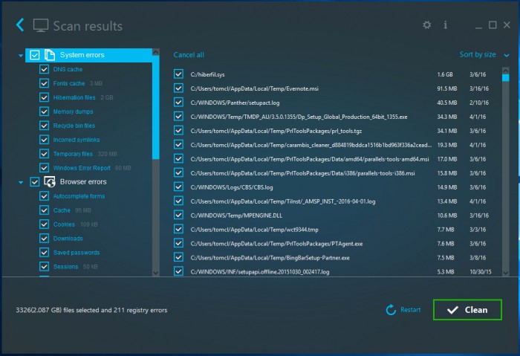Toggle the Memory dumps checkbox
Viewport: 520px width, 356px height.
click(44, 111)
